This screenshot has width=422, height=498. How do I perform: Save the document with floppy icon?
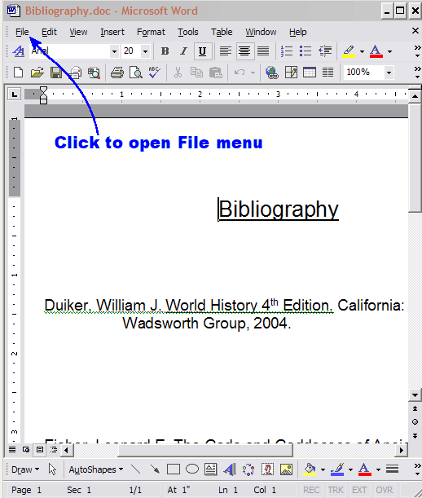tap(56, 73)
